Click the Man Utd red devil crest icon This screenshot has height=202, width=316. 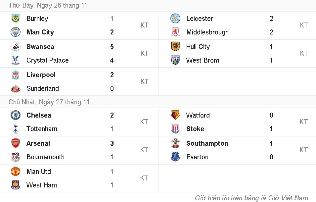(15, 172)
